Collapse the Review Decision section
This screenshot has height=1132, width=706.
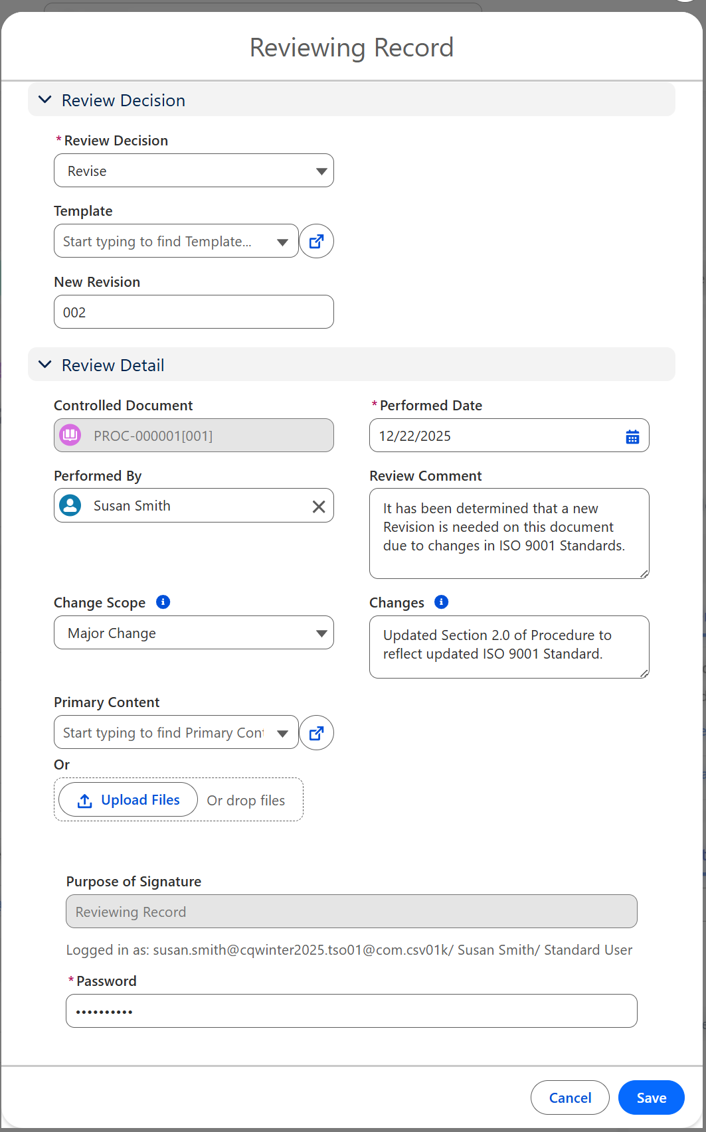coord(45,100)
